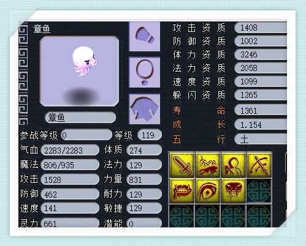Select the snake head skill icon
This screenshot has width=306, height=246.
point(233,191)
